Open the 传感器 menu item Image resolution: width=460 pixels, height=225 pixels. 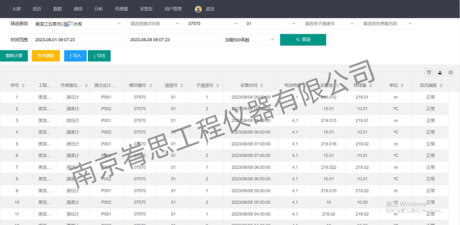click(121, 9)
